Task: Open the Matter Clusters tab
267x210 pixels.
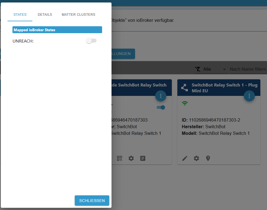Action: [78, 15]
